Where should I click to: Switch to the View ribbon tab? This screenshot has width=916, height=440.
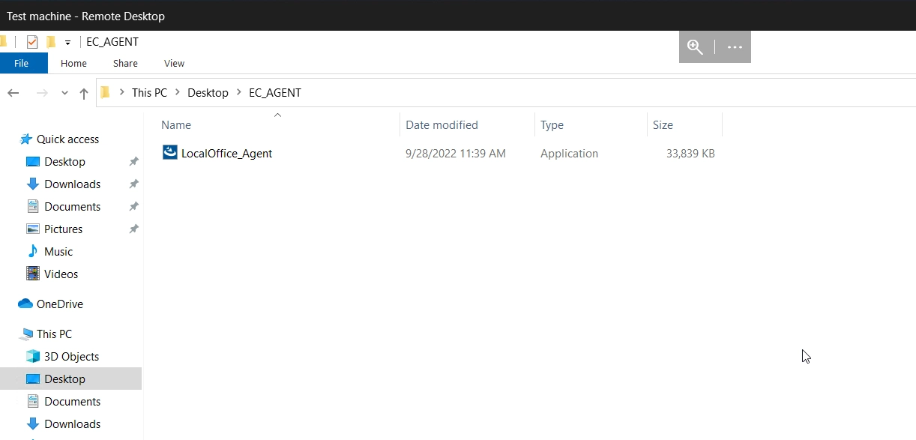[174, 63]
